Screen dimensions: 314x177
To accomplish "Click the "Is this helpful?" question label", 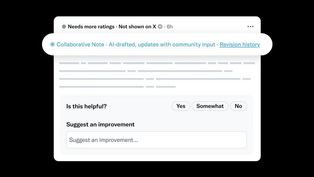I will click(x=87, y=106).
